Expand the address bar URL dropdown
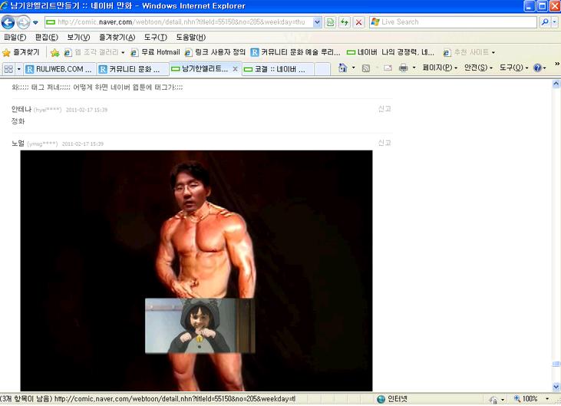 click(x=318, y=22)
